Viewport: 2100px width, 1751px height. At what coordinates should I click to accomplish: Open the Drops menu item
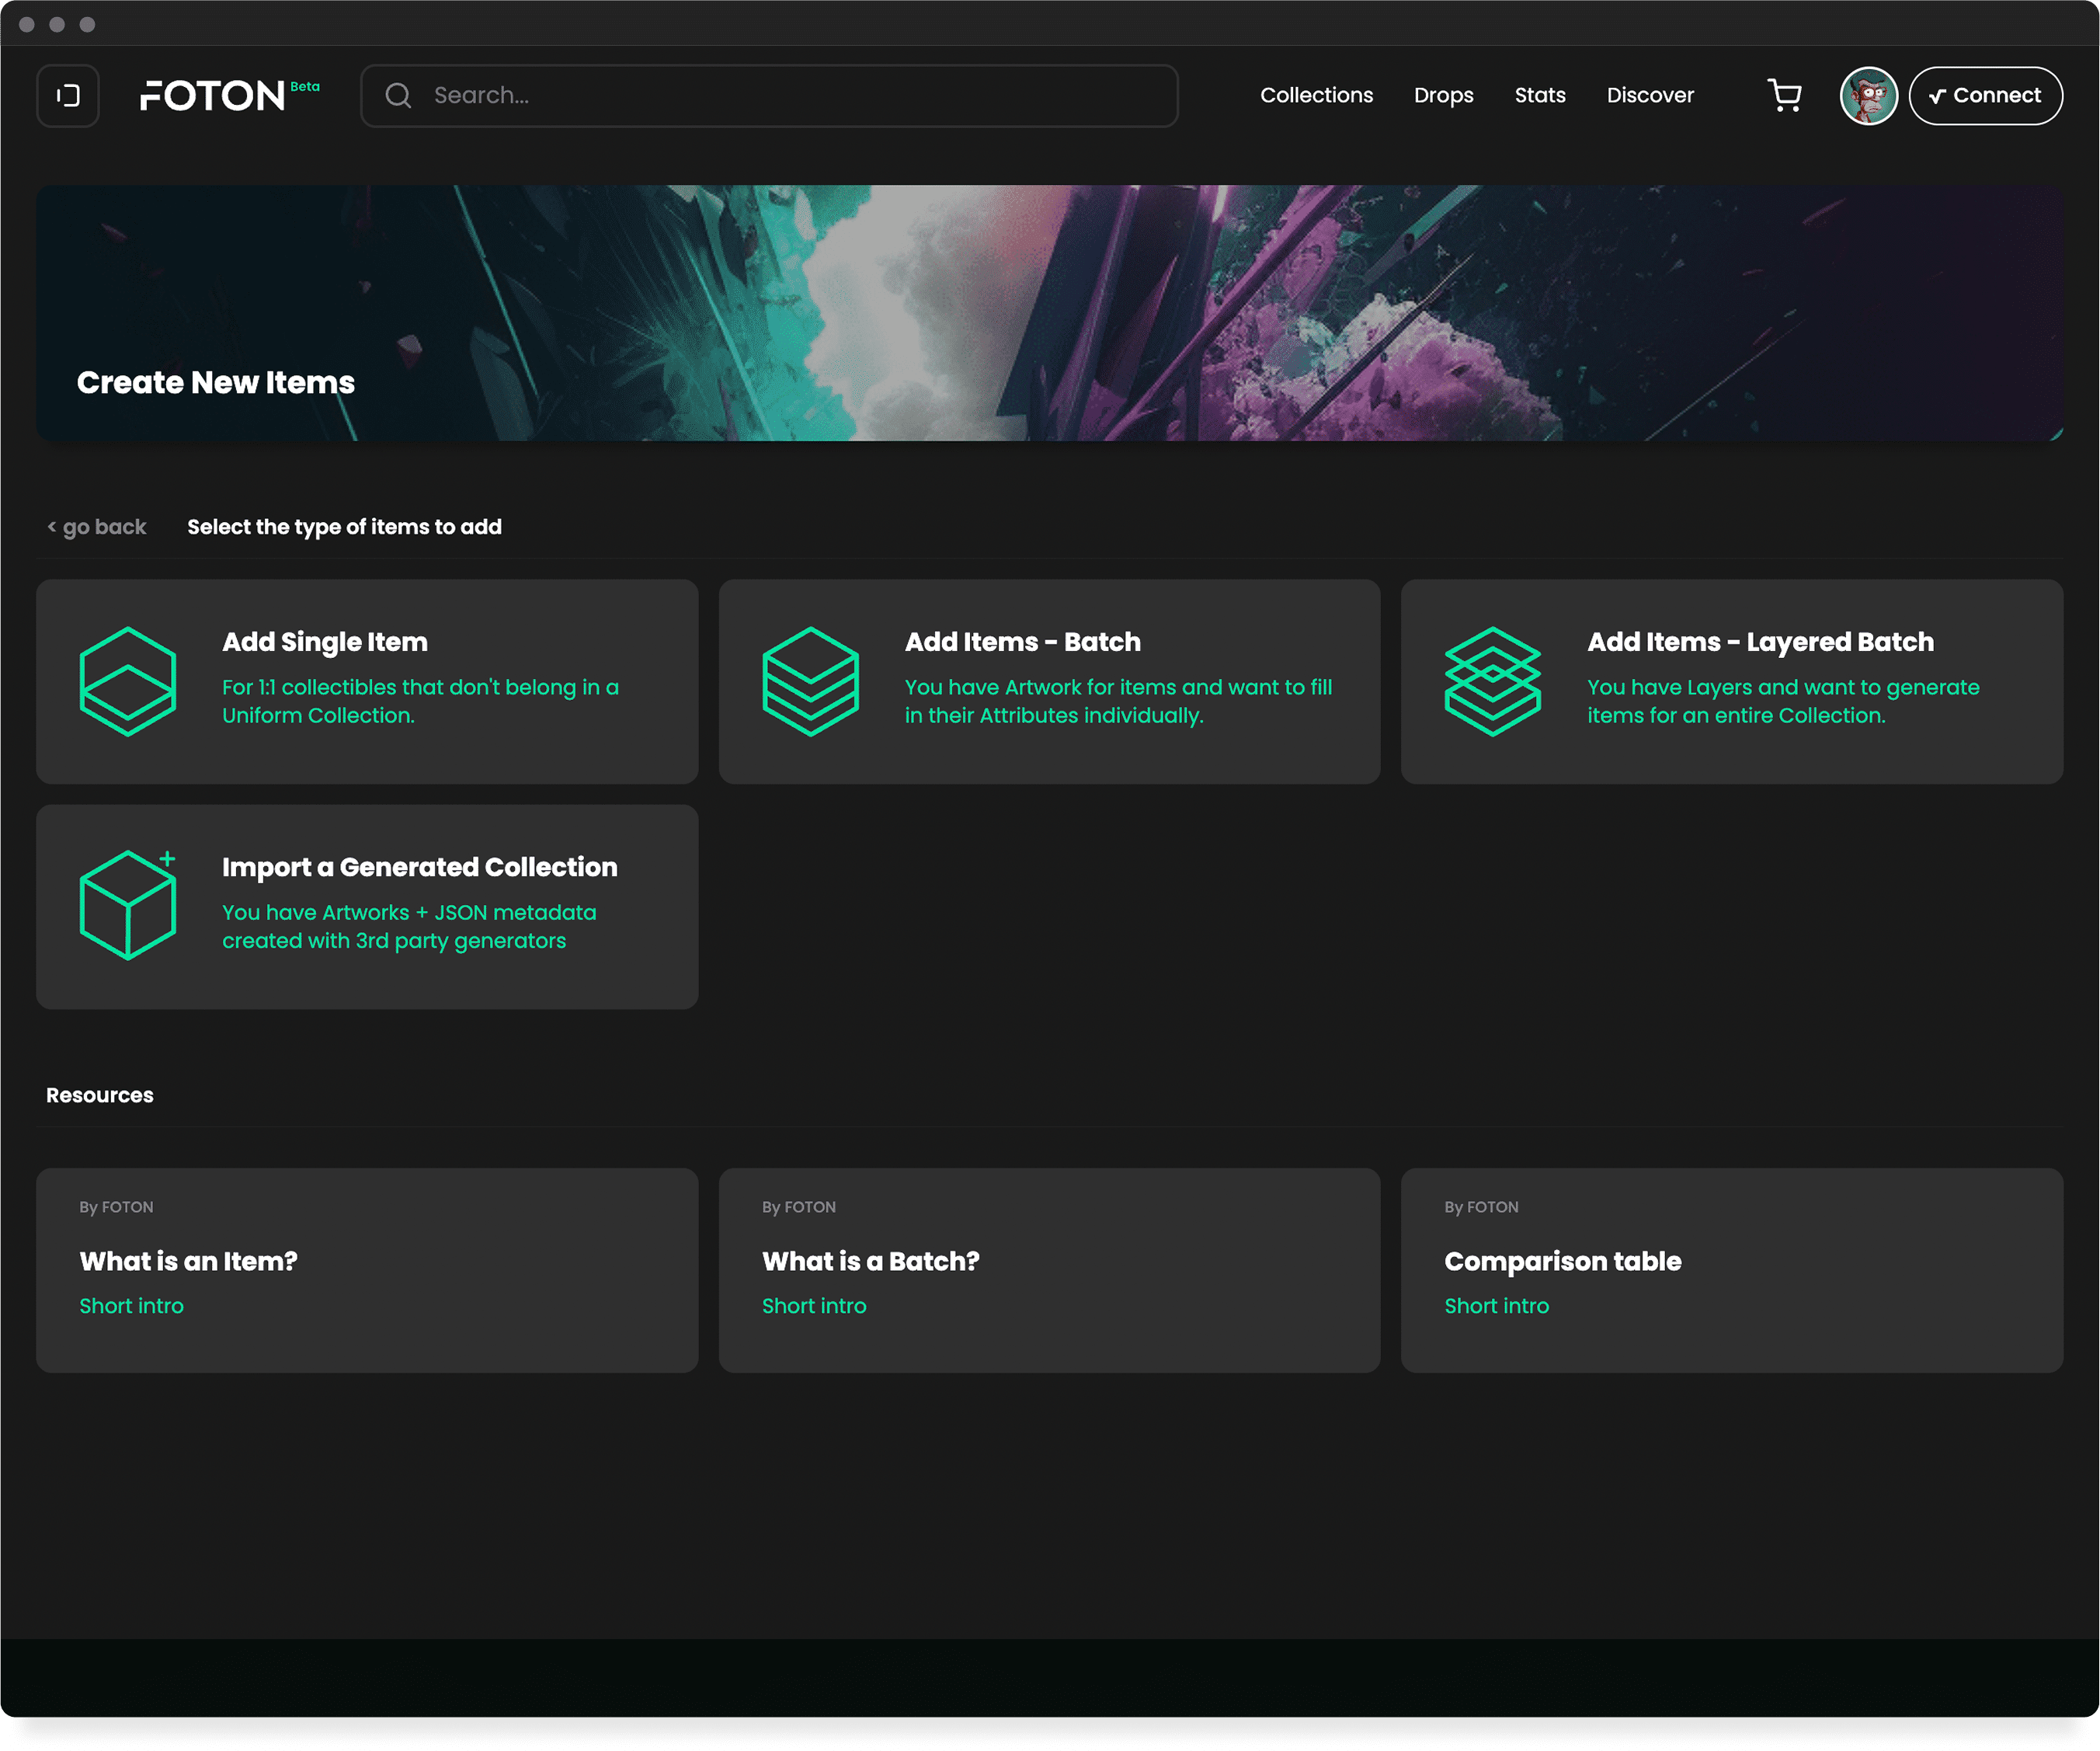point(1443,96)
